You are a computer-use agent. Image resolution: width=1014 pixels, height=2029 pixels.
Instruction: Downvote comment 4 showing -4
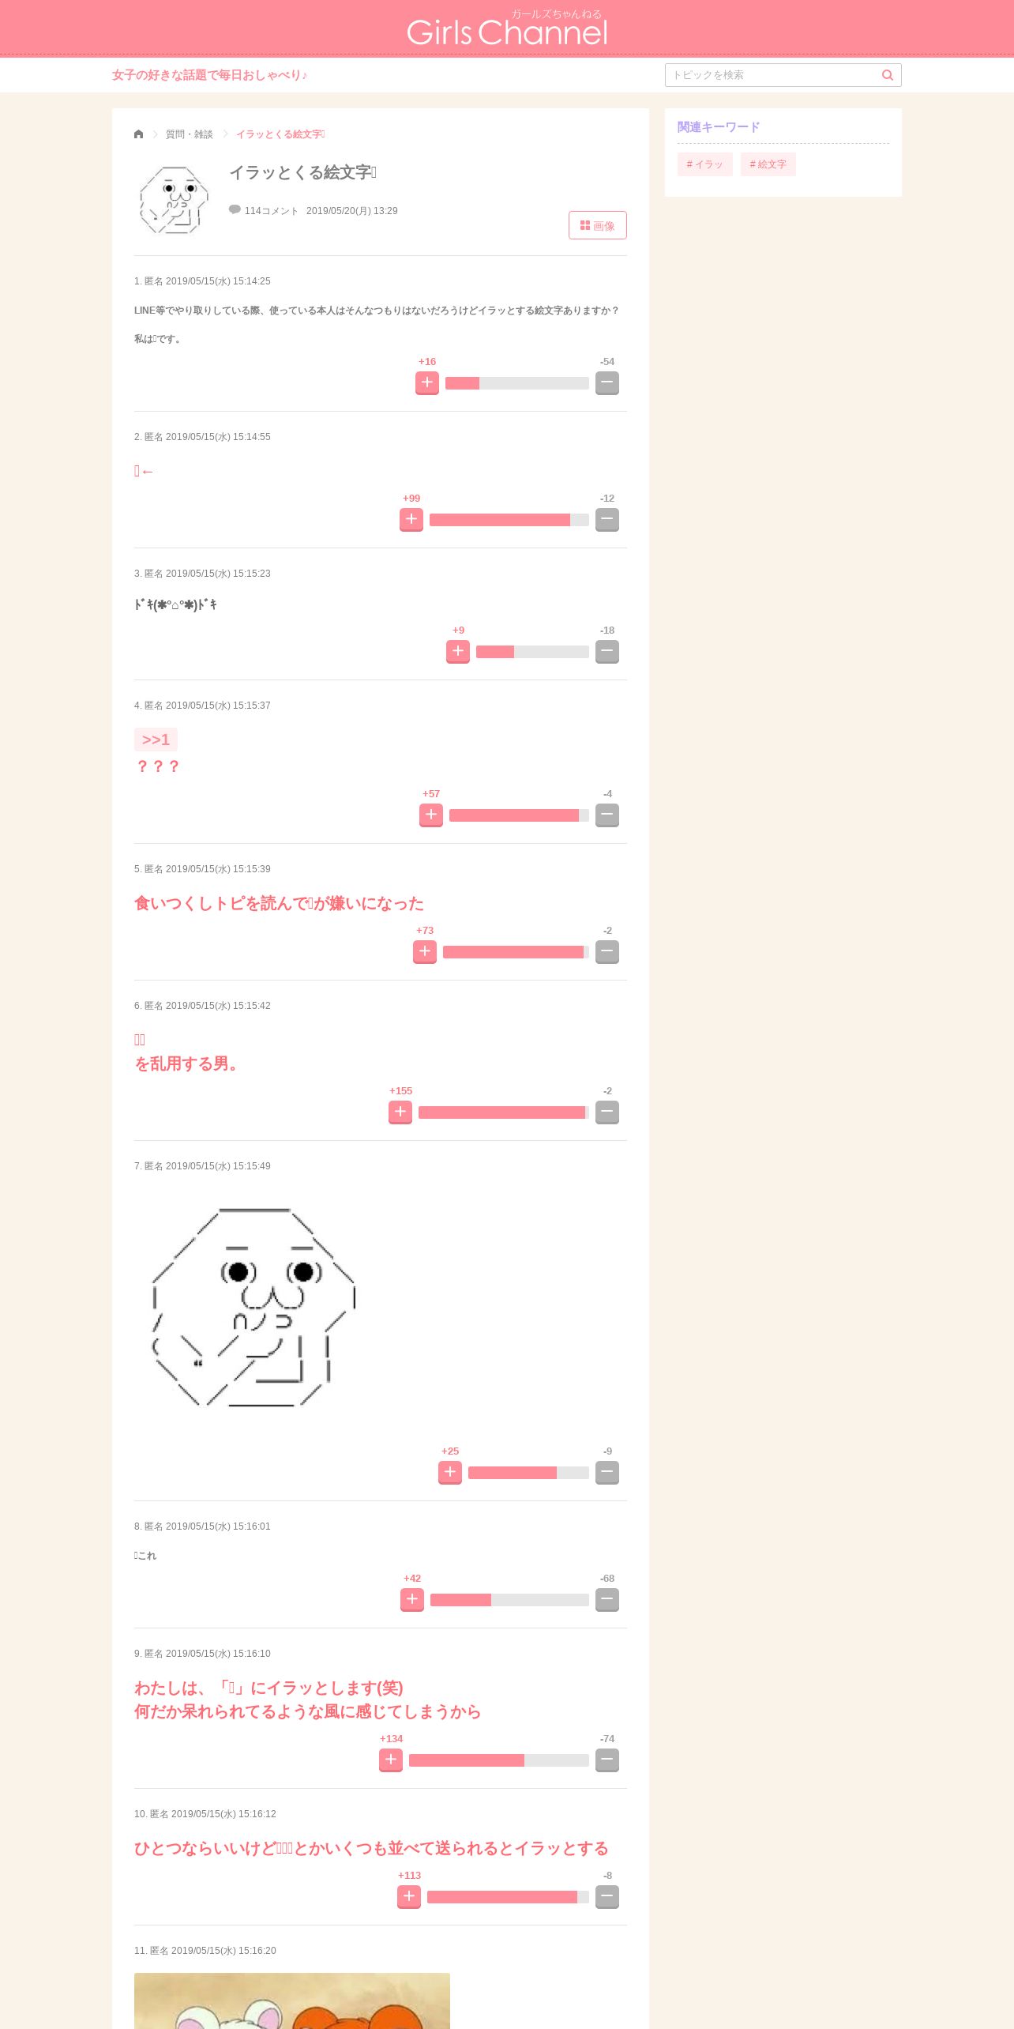tap(607, 815)
